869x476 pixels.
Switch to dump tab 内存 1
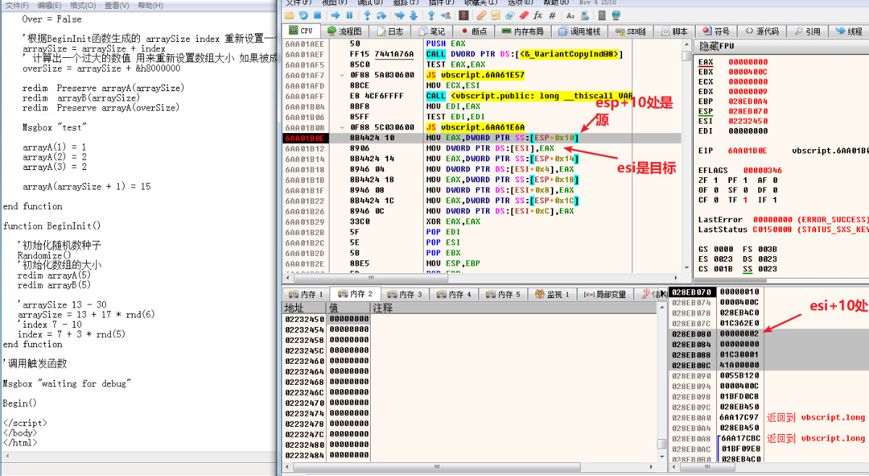tap(306, 294)
